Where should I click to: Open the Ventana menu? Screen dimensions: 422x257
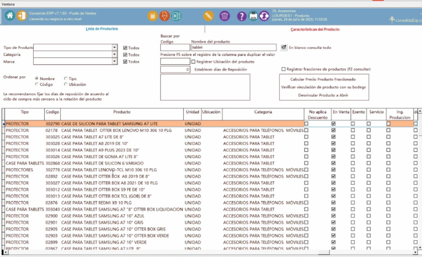(x=9, y=3)
